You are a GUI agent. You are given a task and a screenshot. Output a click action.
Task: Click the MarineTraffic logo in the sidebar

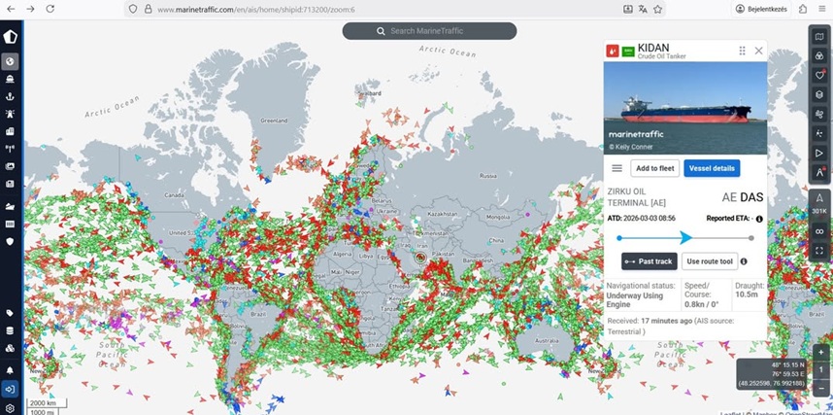pos(11,37)
